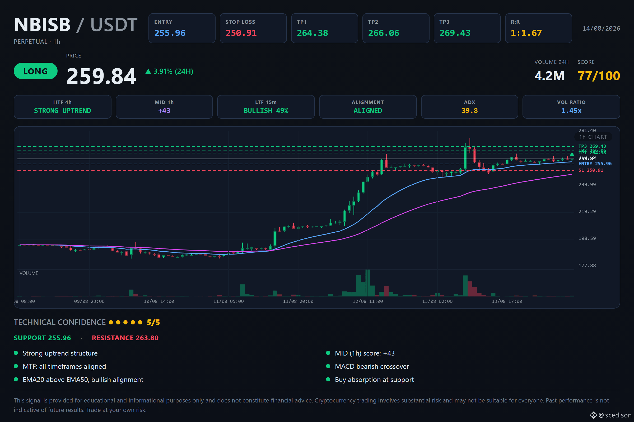This screenshot has height=422, width=634.
Task: Click the green up triangle beside 3.91%
Action: (x=148, y=71)
